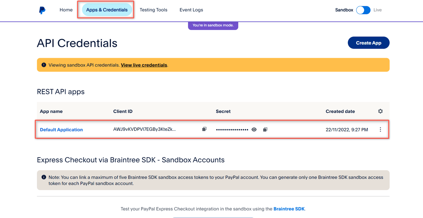Image resolution: width=423 pixels, height=218 pixels.
Task: Copy the Secret to clipboard
Action: (265, 129)
